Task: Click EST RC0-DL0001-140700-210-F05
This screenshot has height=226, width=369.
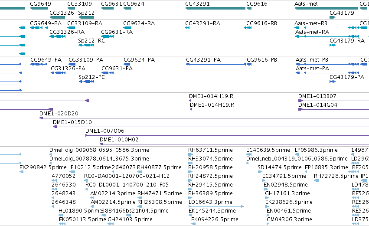Action: click(x=127, y=185)
